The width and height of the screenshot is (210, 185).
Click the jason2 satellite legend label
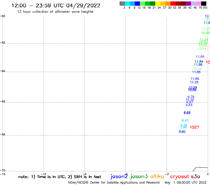119,176
